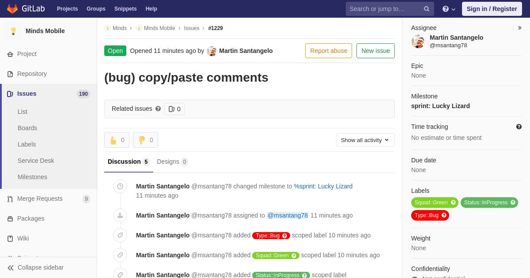The image size is (530, 278).
Task: Click Minds link in breadcrumb
Action: click(x=120, y=28)
